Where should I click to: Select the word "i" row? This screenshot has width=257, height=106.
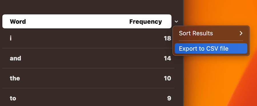pos(88,38)
